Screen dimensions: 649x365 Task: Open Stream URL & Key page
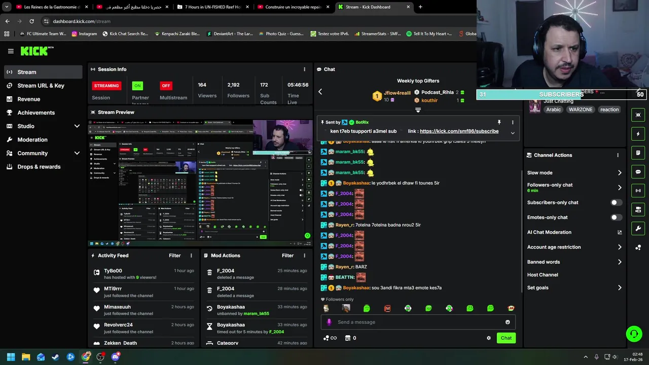pyautogui.click(x=43, y=86)
